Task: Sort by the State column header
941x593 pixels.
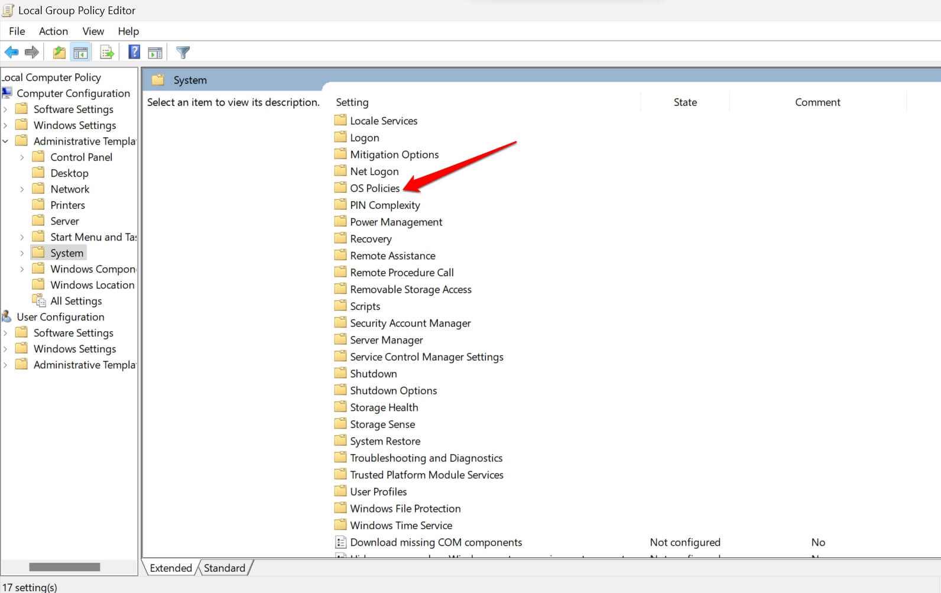Action: click(685, 102)
